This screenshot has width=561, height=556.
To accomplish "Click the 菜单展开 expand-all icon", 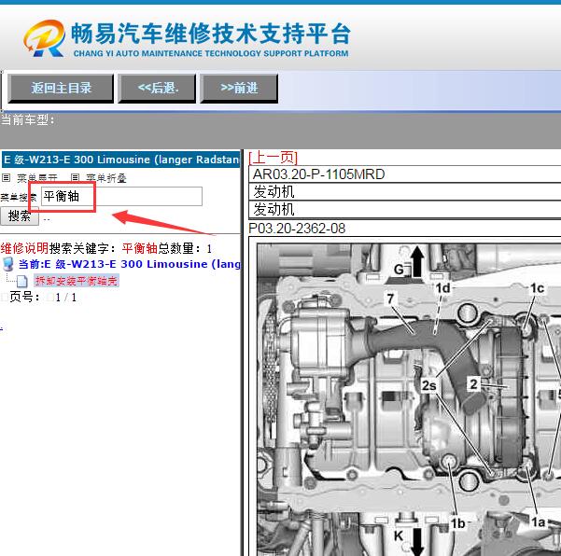I will tap(7, 177).
